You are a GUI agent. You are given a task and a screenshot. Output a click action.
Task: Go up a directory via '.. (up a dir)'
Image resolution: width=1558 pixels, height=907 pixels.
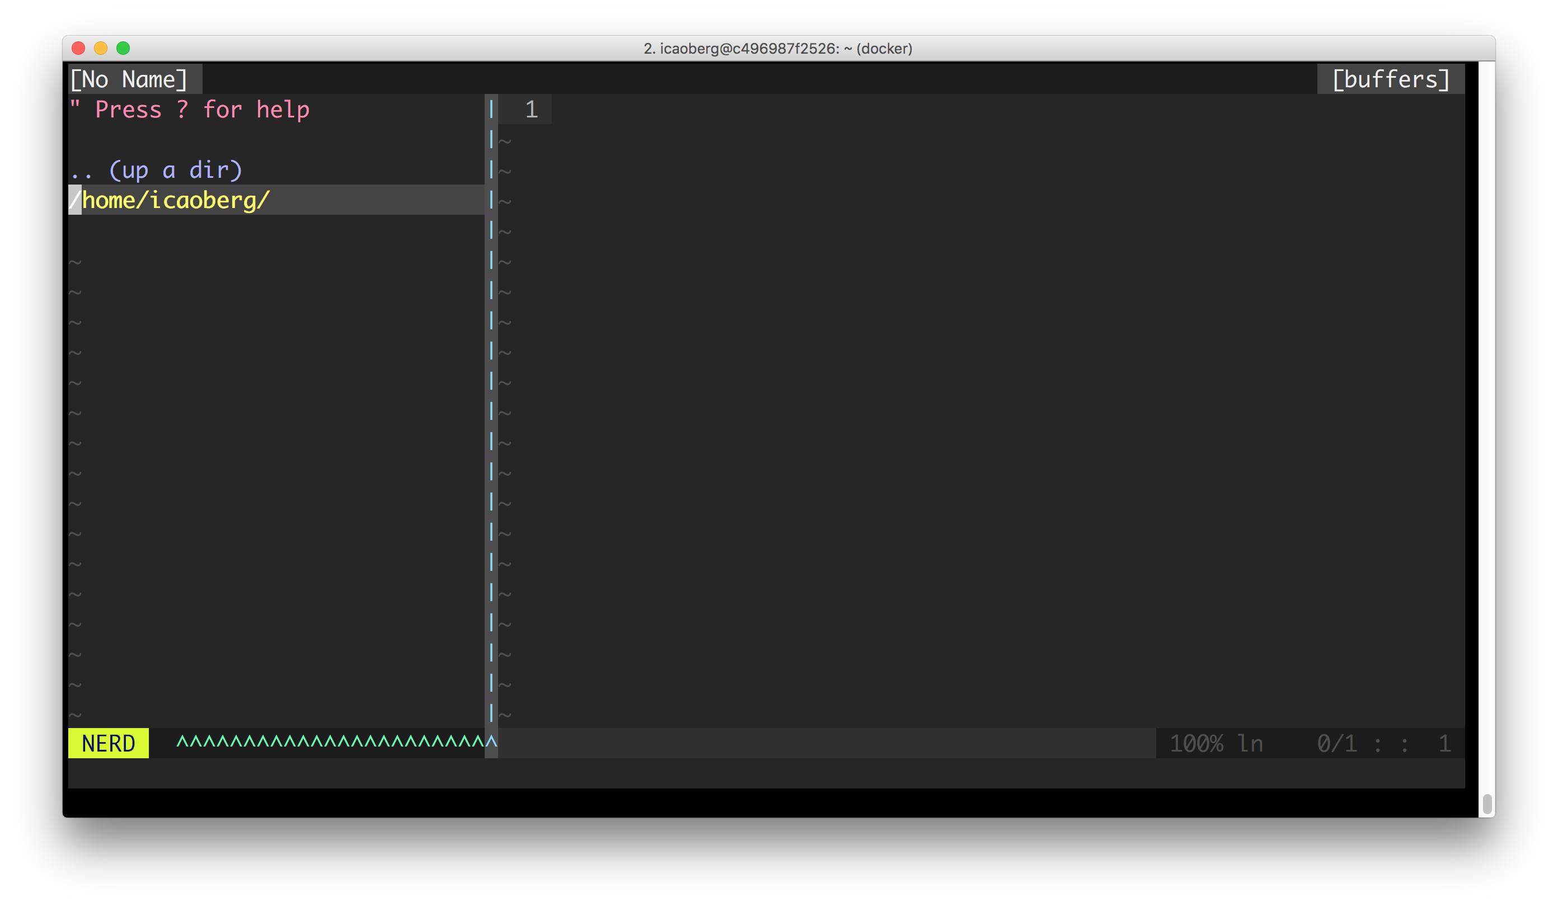[157, 170]
